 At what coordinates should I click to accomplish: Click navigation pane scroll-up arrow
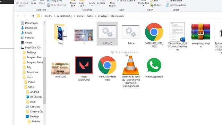44,22
